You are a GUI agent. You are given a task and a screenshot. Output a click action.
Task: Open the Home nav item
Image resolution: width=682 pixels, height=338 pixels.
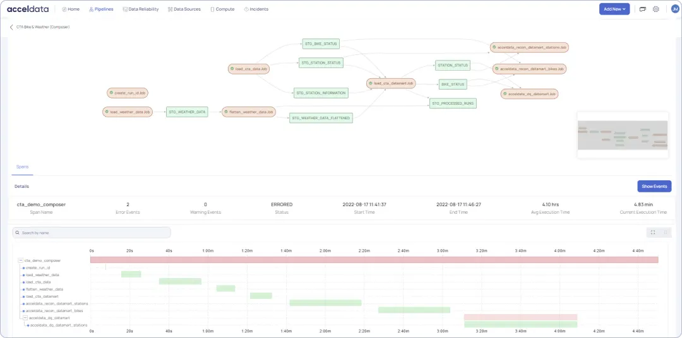tap(71, 9)
